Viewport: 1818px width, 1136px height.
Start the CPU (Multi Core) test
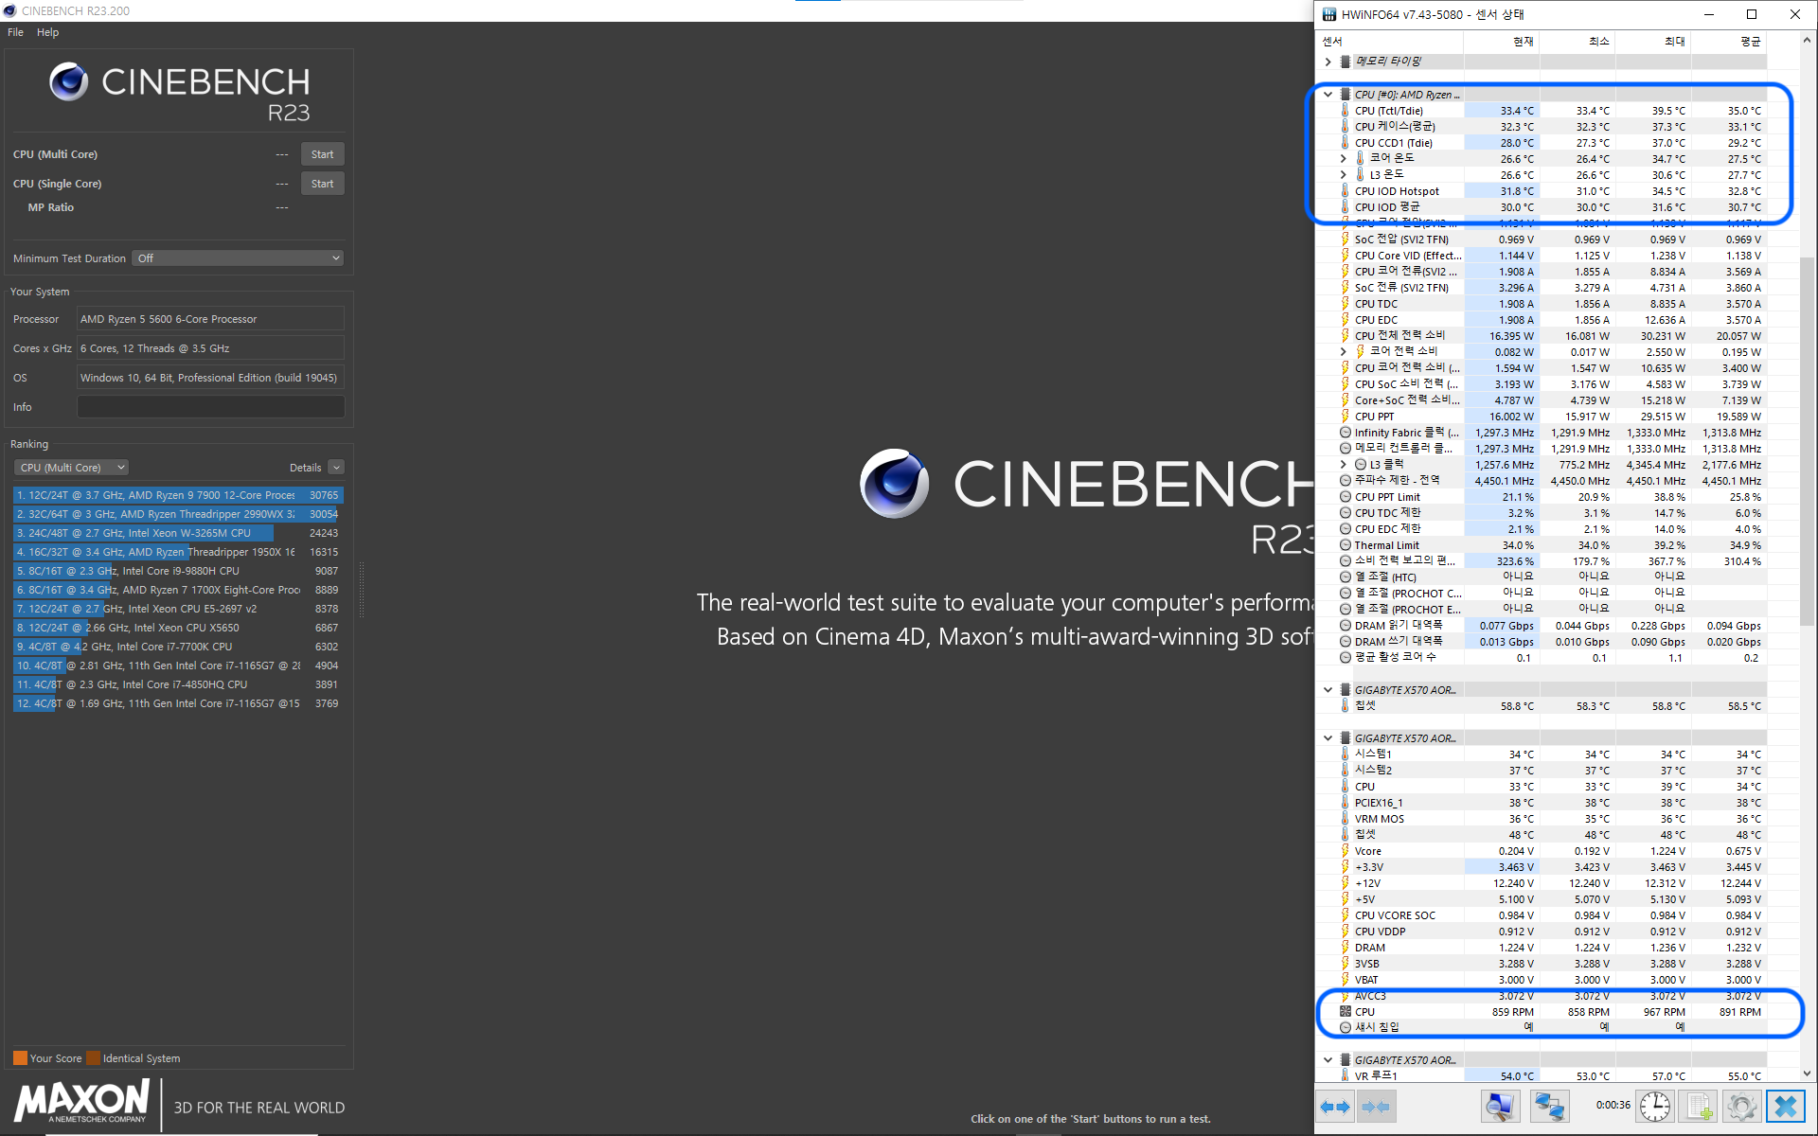(x=322, y=154)
